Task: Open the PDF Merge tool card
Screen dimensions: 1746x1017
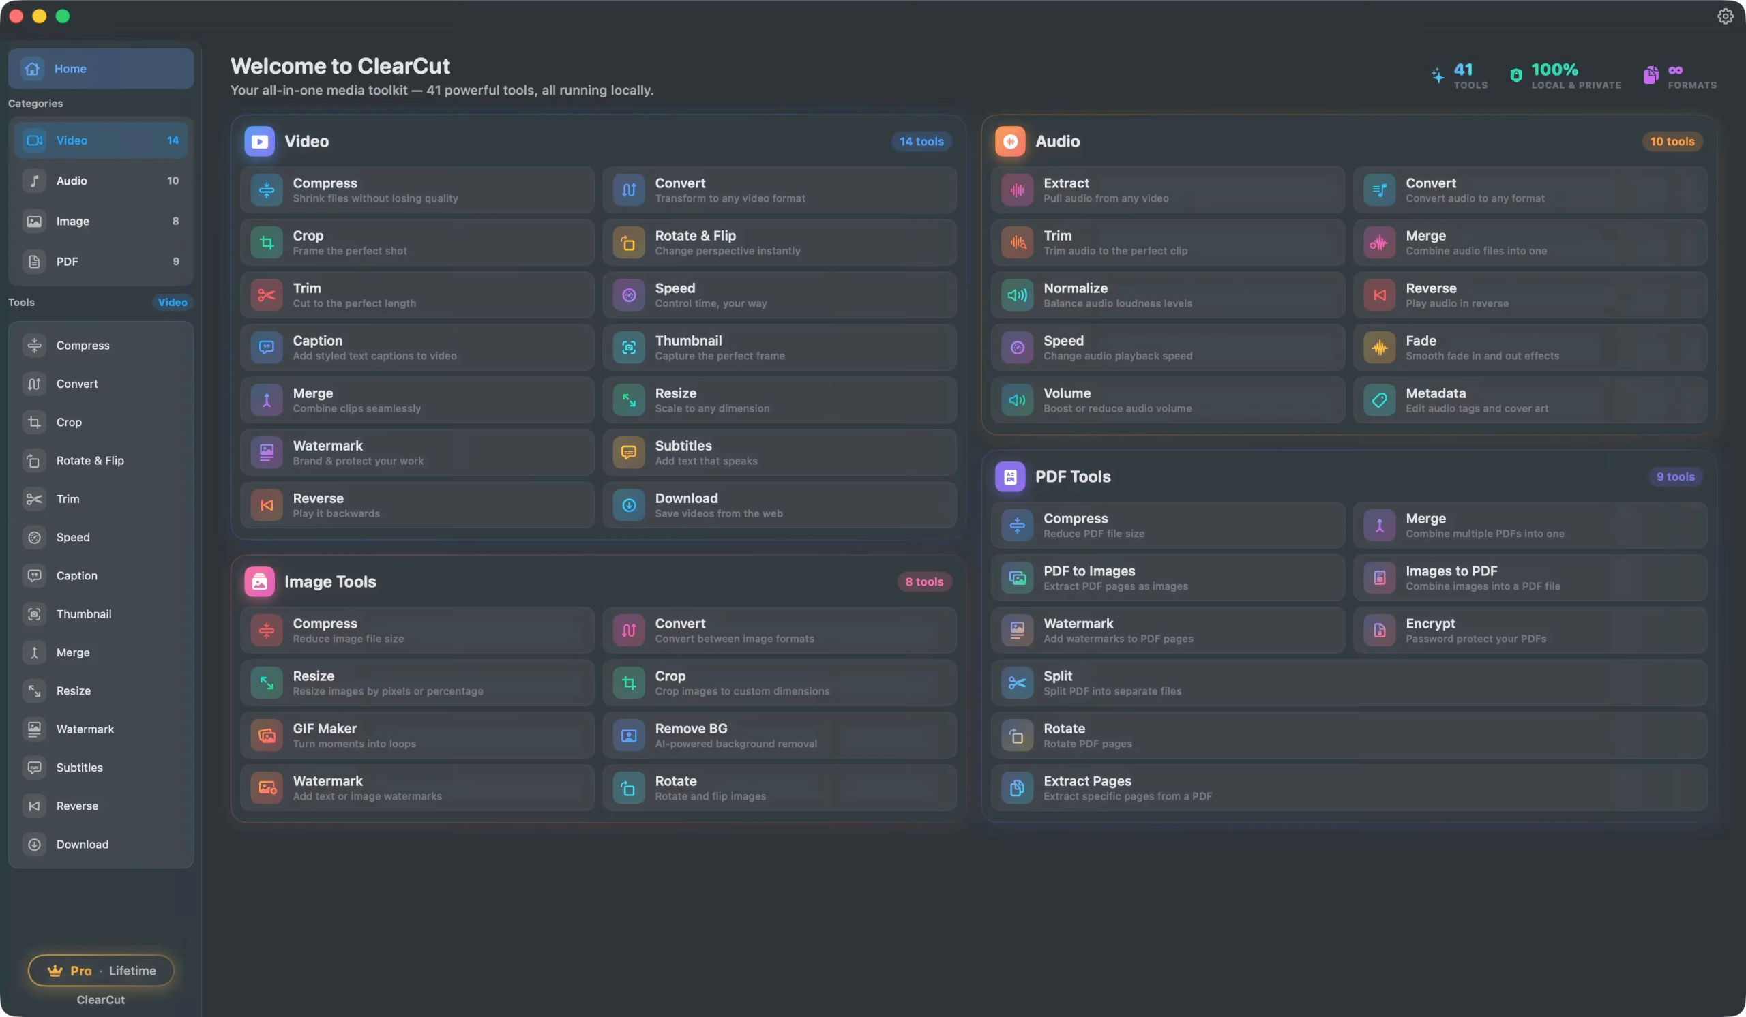Action: [x=1530, y=526]
